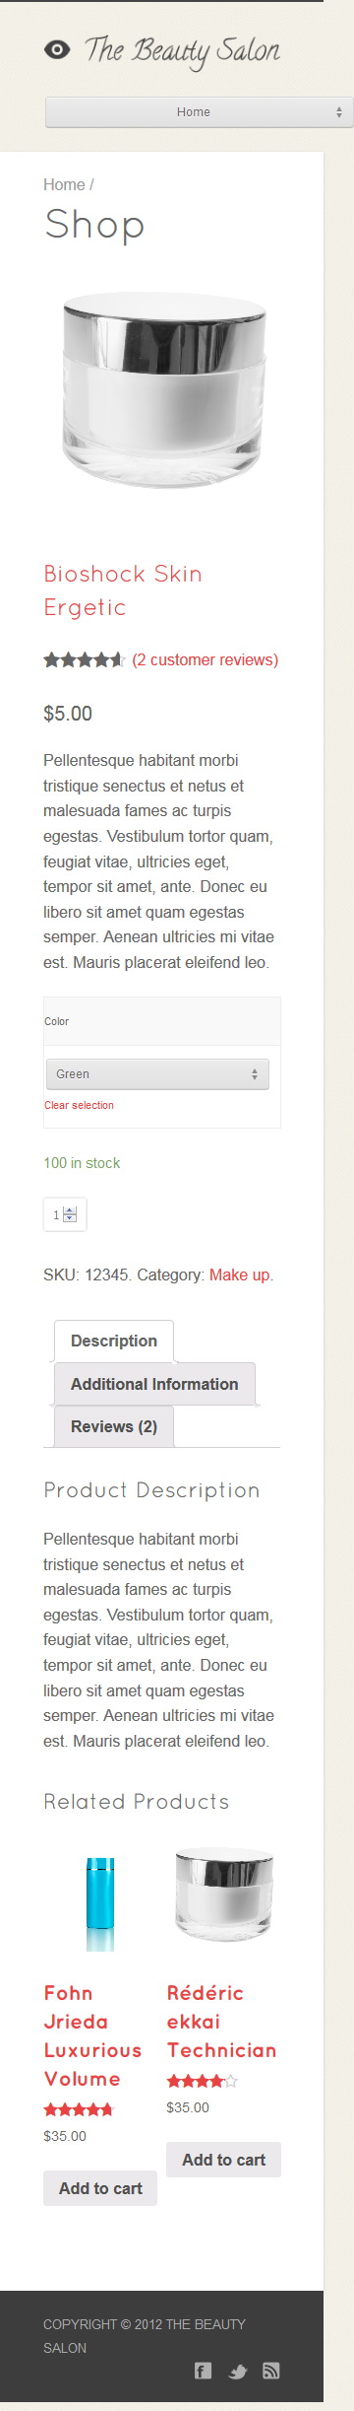The height and width of the screenshot is (2411, 354).
Task: Open the Reviews (2) tab
Action: 113,1426
